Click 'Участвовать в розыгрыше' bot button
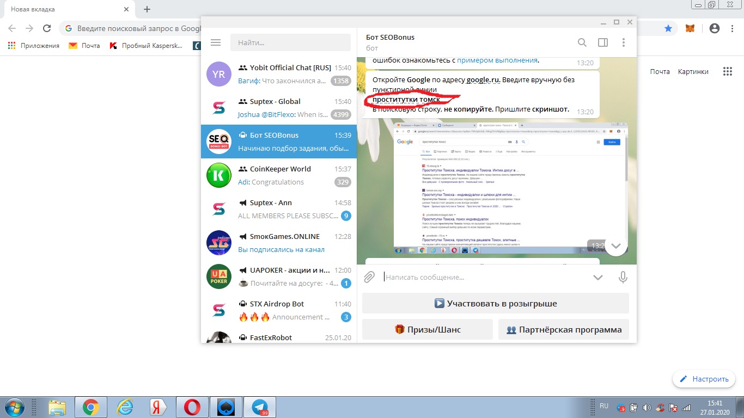This screenshot has height=418, width=744. point(496,303)
